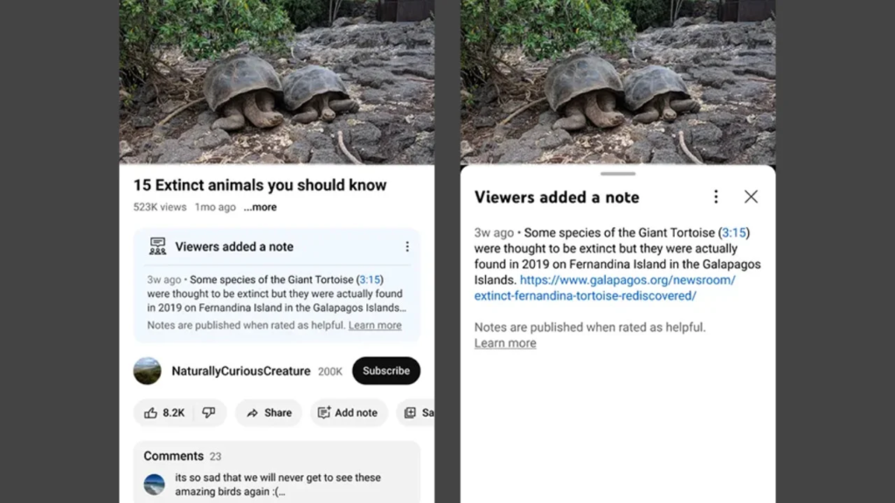
Task: Like the video with thumbs up 8.2K
Action: tap(164, 413)
